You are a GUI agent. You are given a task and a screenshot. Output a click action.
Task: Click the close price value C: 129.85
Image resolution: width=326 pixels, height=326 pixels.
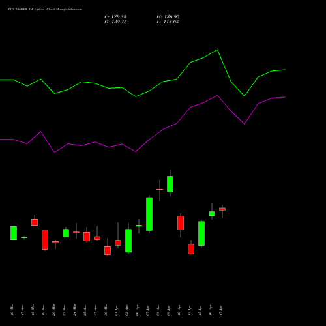[x=115, y=17]
